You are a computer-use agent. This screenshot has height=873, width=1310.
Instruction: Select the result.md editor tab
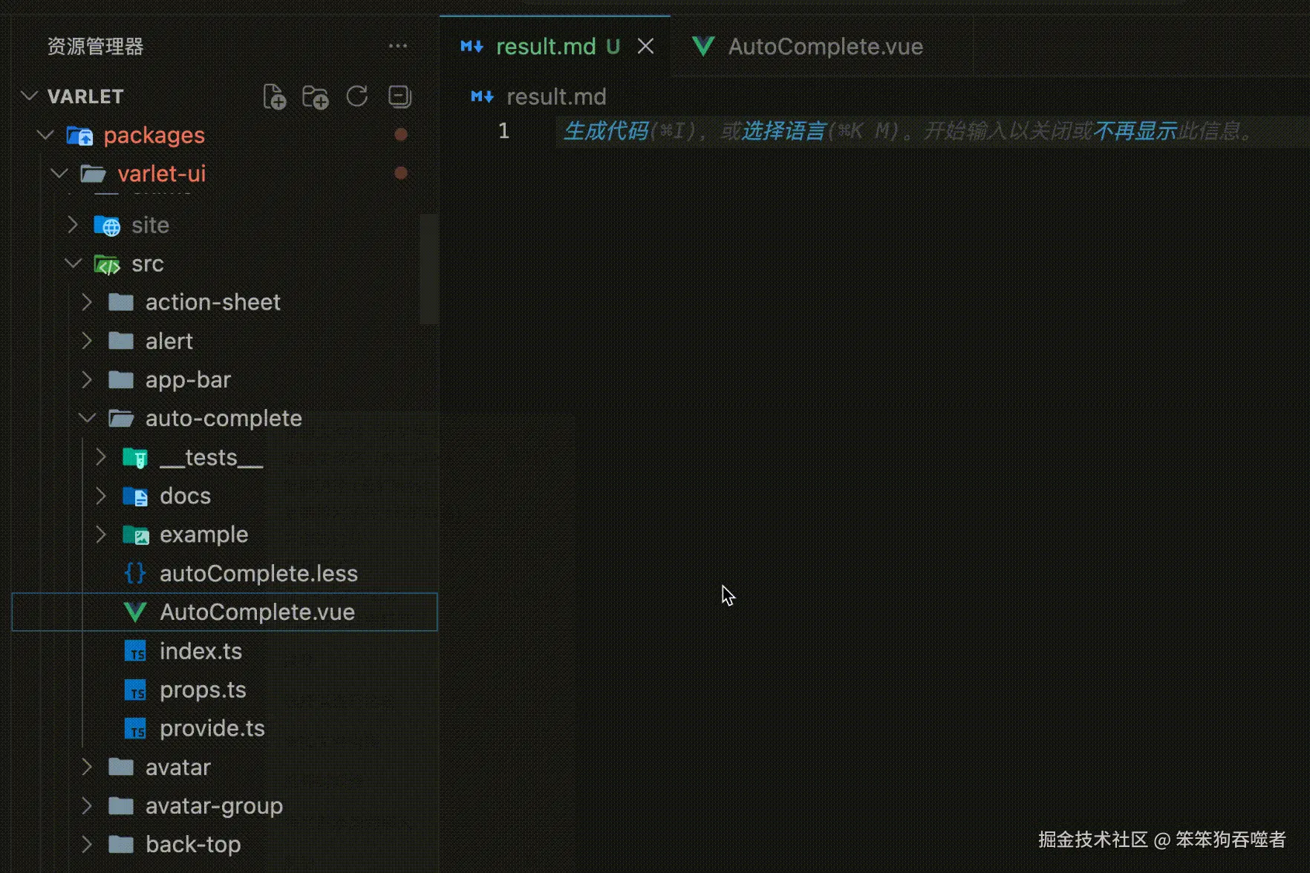546,46
